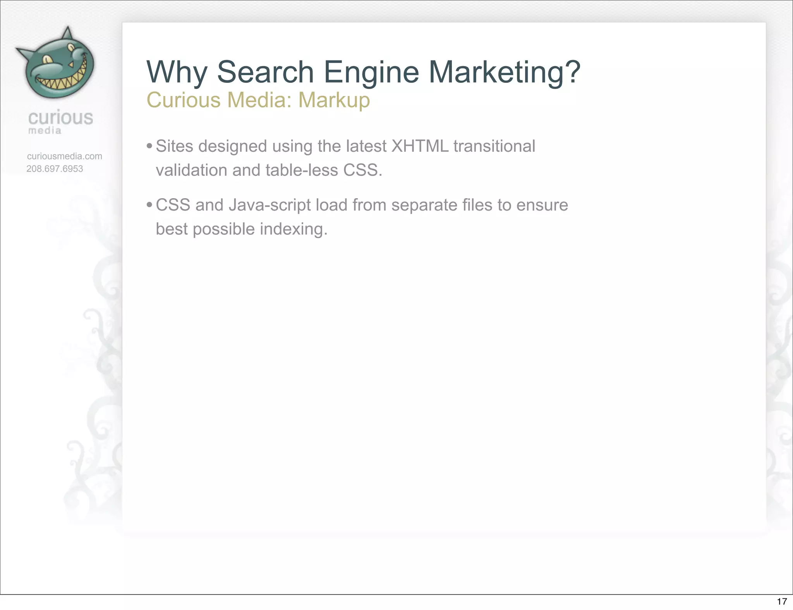
Task: Click the Curious Media: Markup subtitle
Action: coord(258,100)
